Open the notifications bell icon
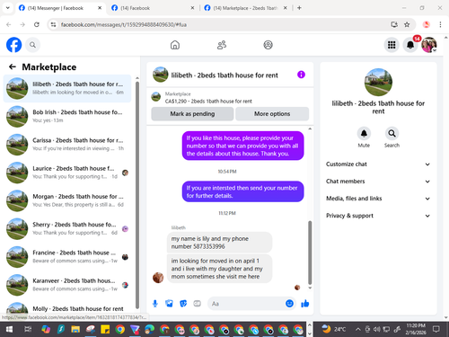The height and width of the screenshot is (337, 449). [410, 45]
